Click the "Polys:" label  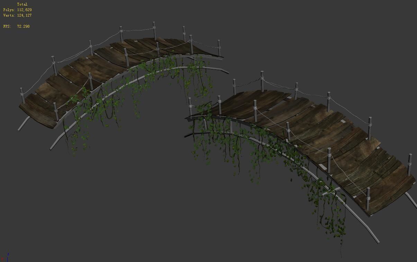coord(9,10)
